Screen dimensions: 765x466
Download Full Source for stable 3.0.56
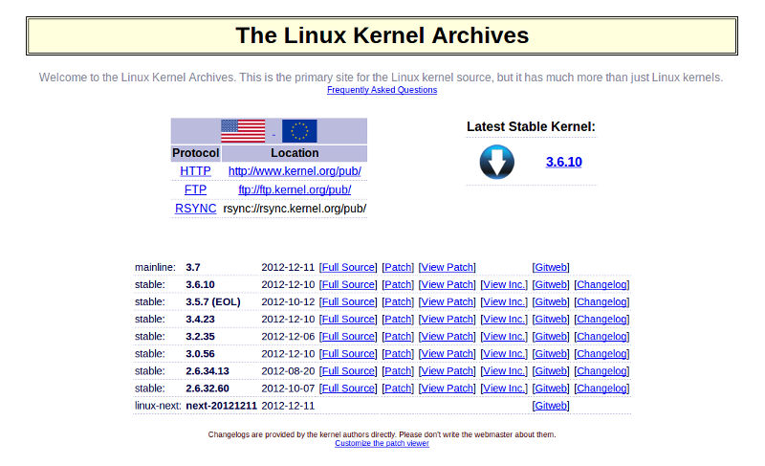348,354
